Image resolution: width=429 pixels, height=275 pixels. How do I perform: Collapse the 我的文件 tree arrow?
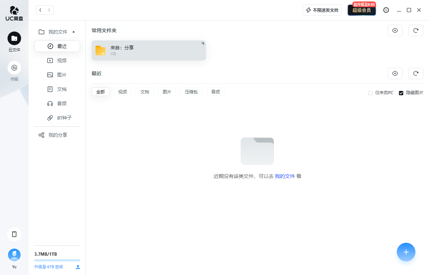click(74, 32)
